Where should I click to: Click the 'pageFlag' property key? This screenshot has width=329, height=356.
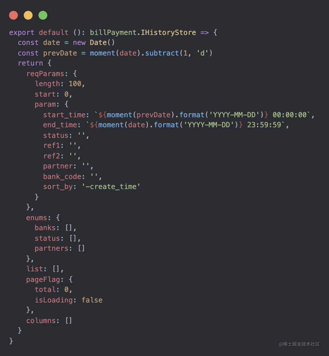point(43,280)
